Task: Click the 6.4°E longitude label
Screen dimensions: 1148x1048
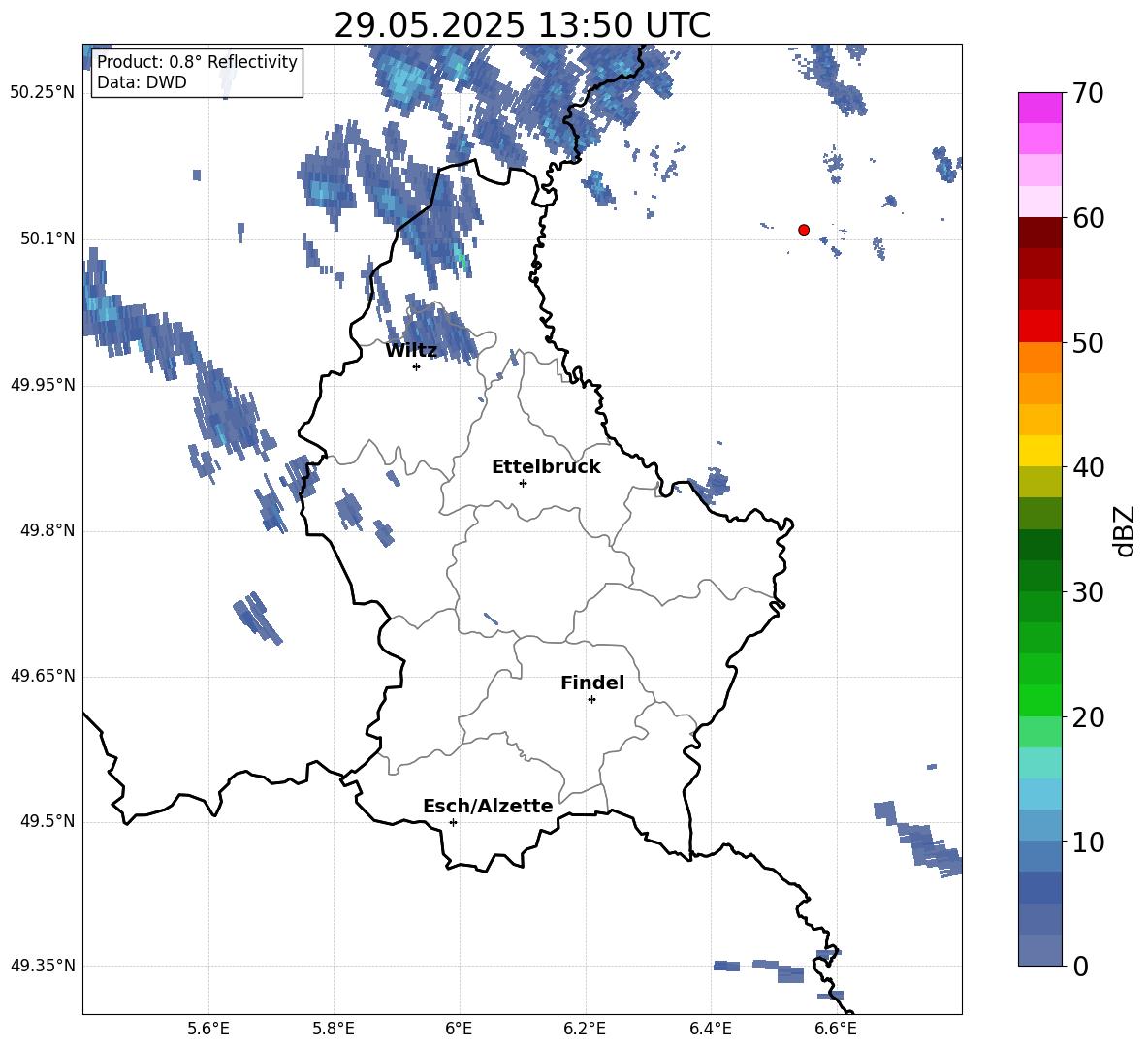Action: 710,1029
